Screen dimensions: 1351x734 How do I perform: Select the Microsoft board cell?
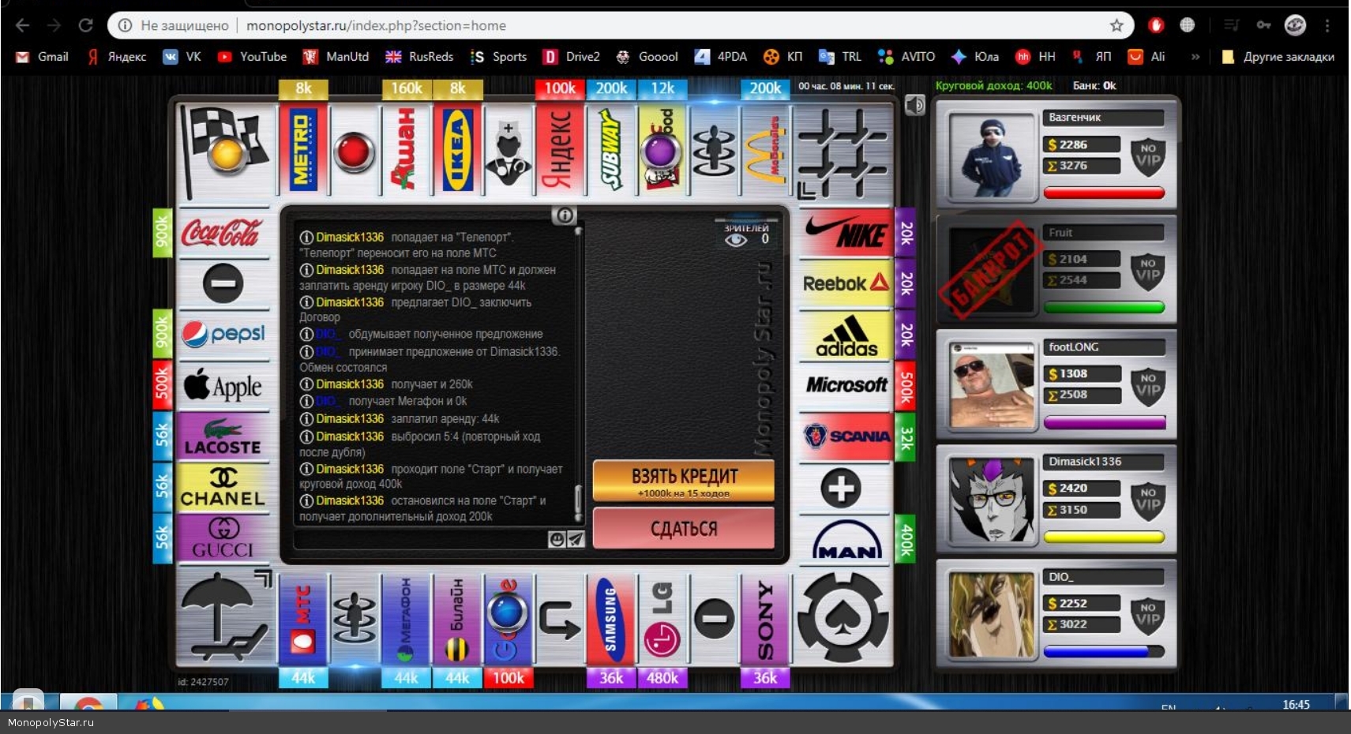pos(846,385)
